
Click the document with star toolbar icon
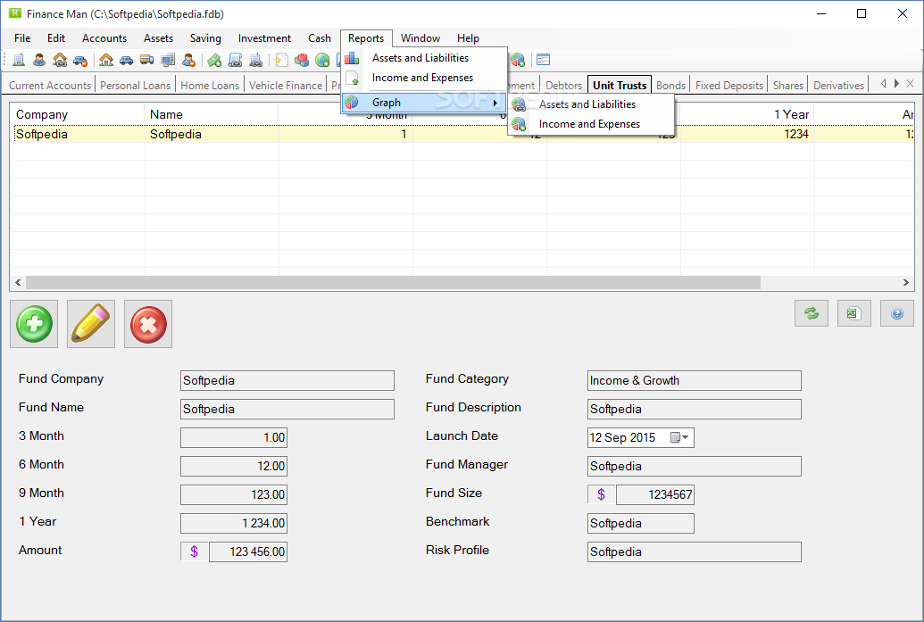coord(282,60)
